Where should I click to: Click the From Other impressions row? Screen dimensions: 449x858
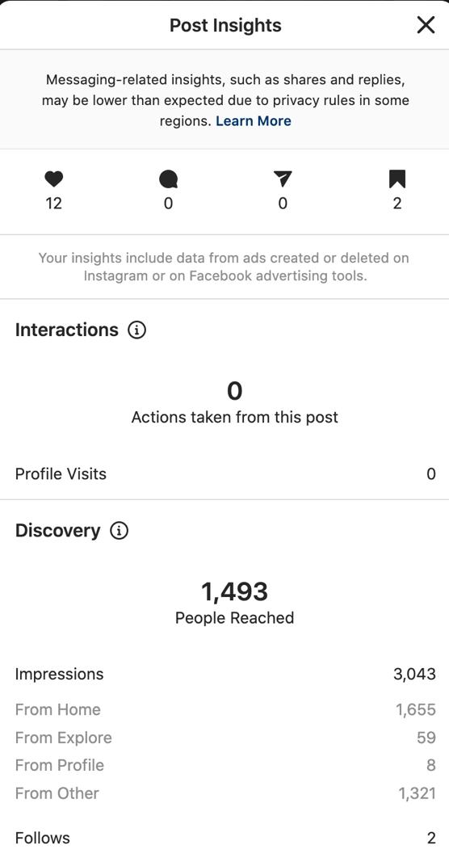coord(224,793)
